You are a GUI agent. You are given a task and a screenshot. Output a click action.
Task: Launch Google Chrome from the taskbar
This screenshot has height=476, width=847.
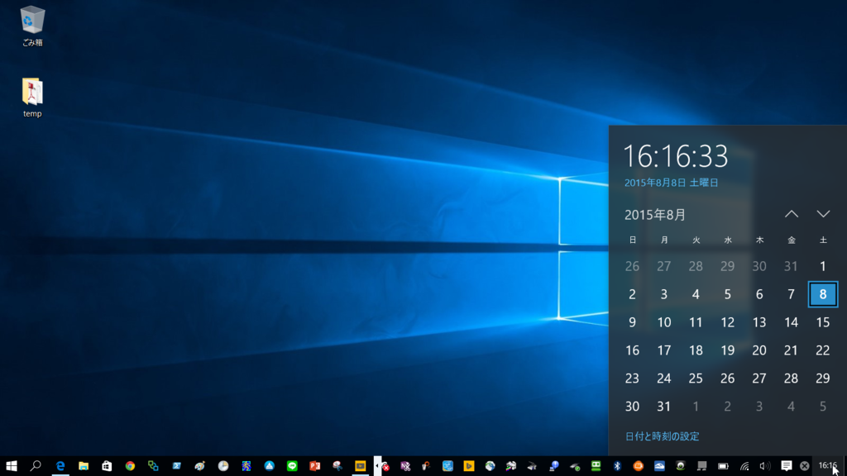(x=130, y=466)
